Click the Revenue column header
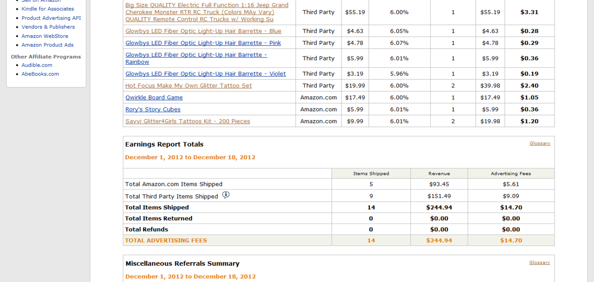This screenshot has width=594, height=282. [x=439, y=173]
